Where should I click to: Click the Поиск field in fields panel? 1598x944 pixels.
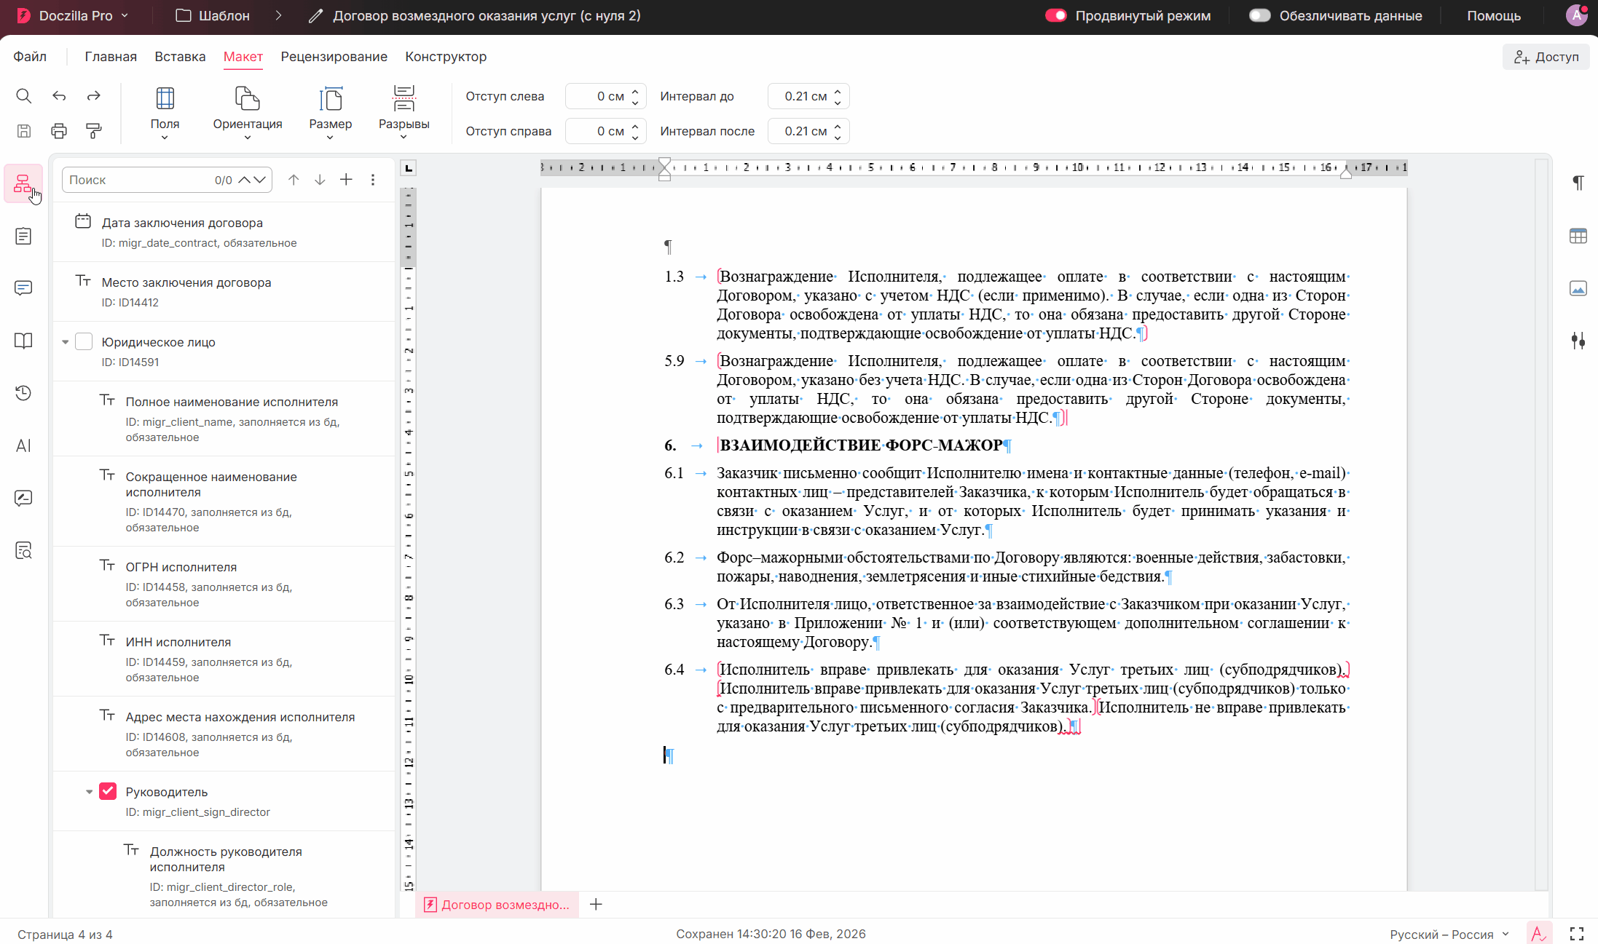[x=137, y=180]
